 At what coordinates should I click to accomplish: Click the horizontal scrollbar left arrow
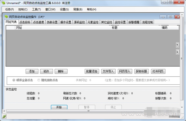[x=4, y=111]
